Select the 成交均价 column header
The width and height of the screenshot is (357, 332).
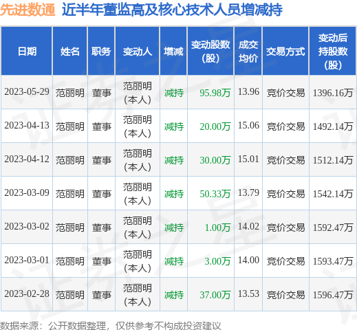click(x=248, y=52)
